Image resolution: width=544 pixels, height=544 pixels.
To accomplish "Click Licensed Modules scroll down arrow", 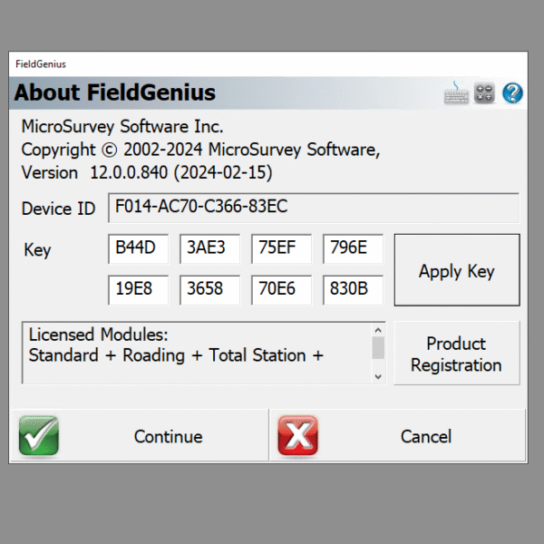I will (x=378, y=376).
